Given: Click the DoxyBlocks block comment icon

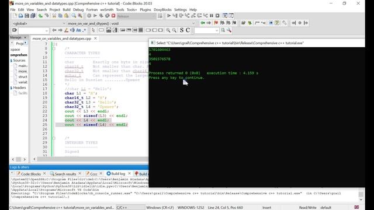Looking at the screenshot, I should pyautogui.click(x=257, y=23).
